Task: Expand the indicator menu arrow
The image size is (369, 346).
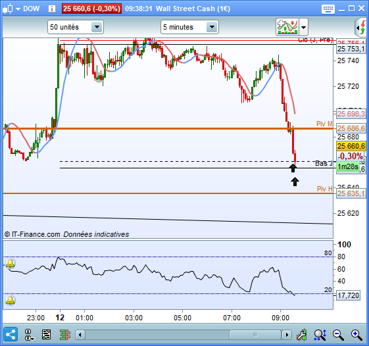Action: pos(304,28)
